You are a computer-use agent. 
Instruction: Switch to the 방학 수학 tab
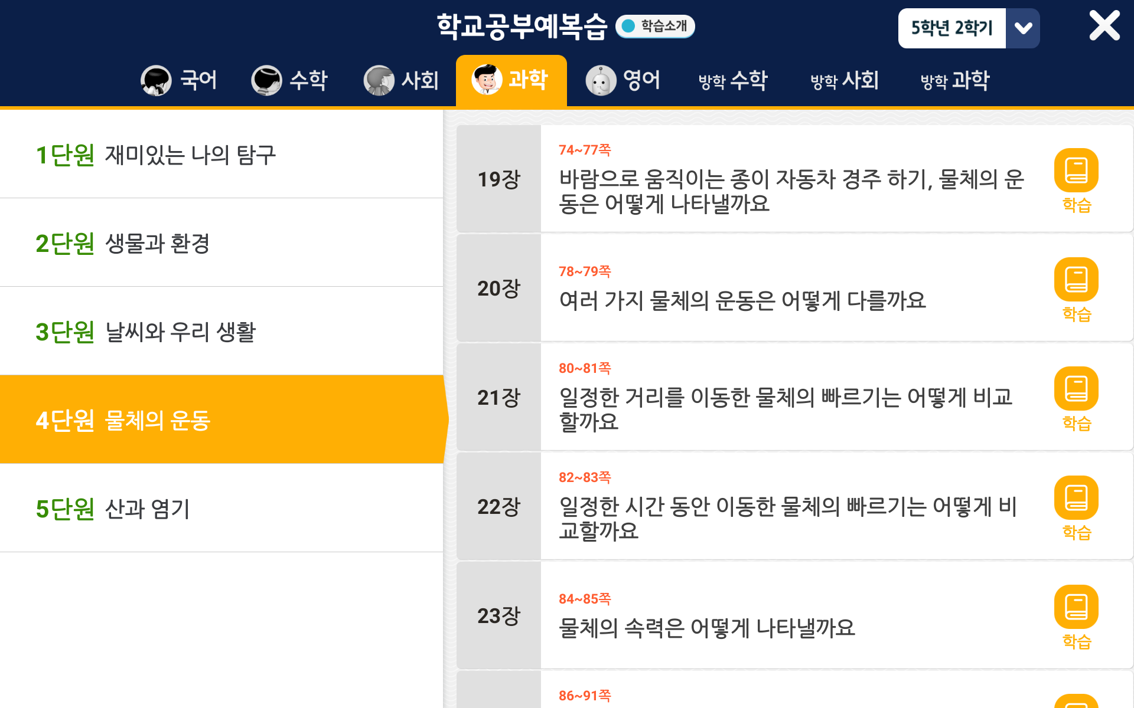point(733,80)
